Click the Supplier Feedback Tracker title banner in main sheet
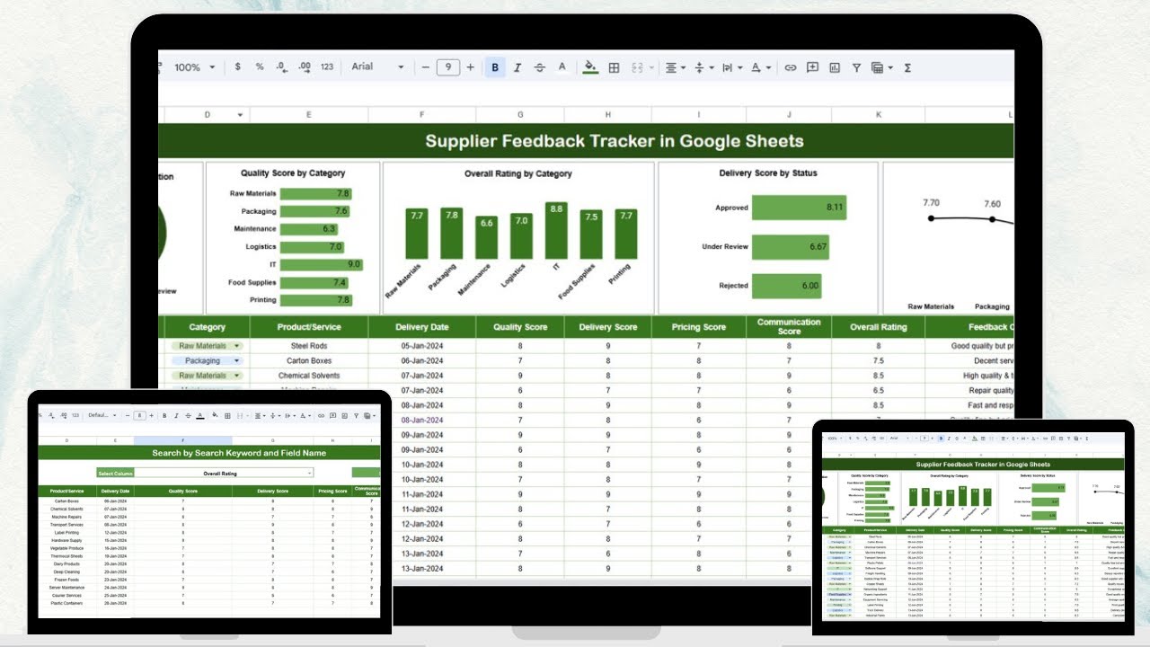Screen dimensions: 1150x647 click(586, 141)
